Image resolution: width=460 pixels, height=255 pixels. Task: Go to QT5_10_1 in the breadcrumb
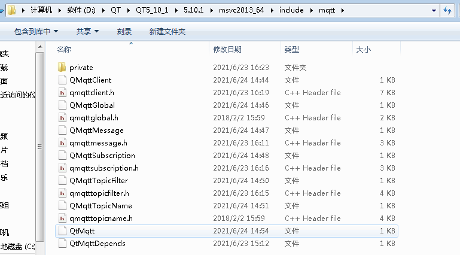tap(152, 10)
